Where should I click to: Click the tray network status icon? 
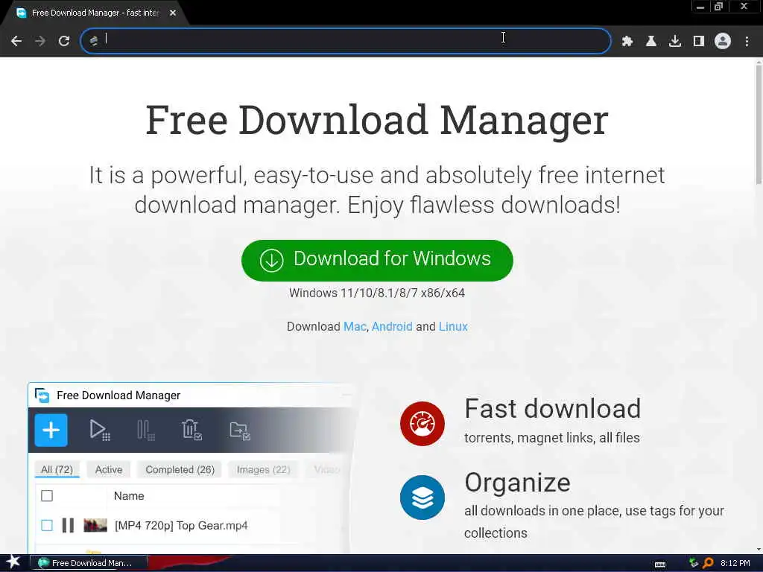coord(694,563)
